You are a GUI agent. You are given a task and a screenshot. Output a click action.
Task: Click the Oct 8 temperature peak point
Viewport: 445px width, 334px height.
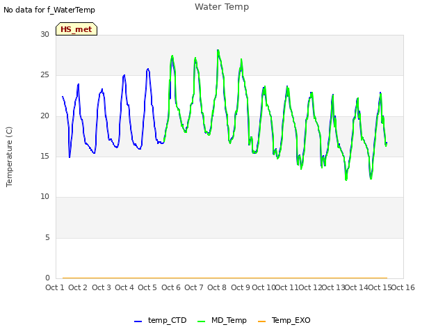click(x=218, y=50)
